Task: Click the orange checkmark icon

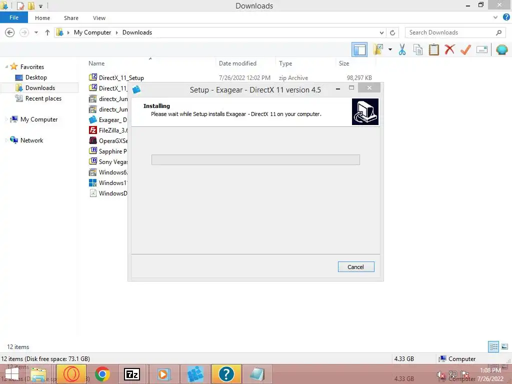Action: [x=465, y=49]
